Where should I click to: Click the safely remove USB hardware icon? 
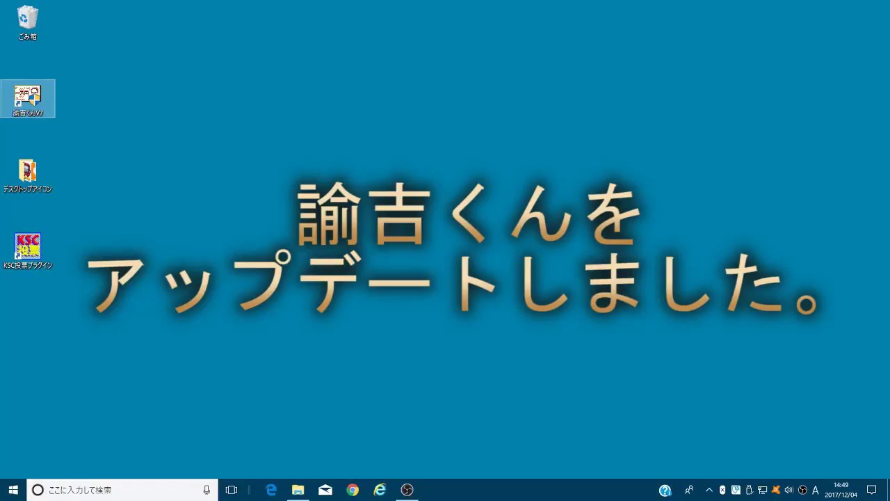(x=749, y=490)
